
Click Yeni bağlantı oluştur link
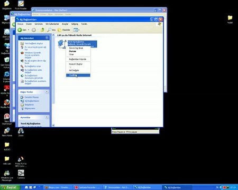point(33,43)
